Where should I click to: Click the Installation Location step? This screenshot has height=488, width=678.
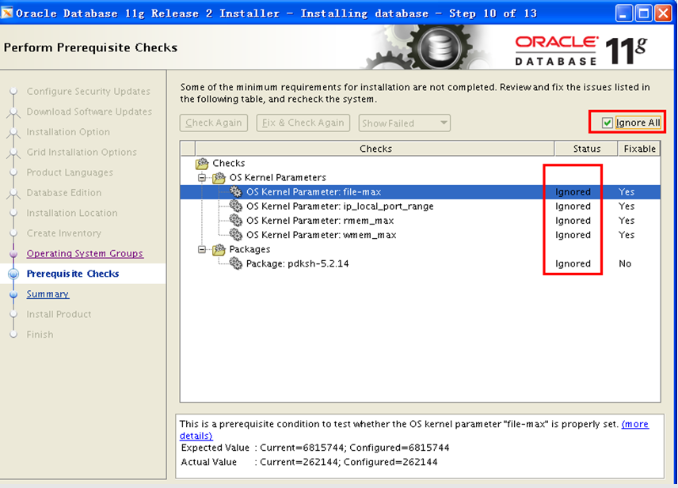click(72, 214)
